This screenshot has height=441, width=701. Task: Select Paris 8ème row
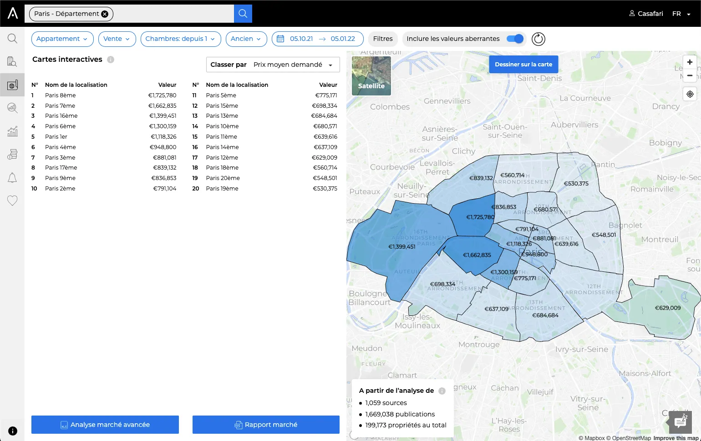coord(104,95)
